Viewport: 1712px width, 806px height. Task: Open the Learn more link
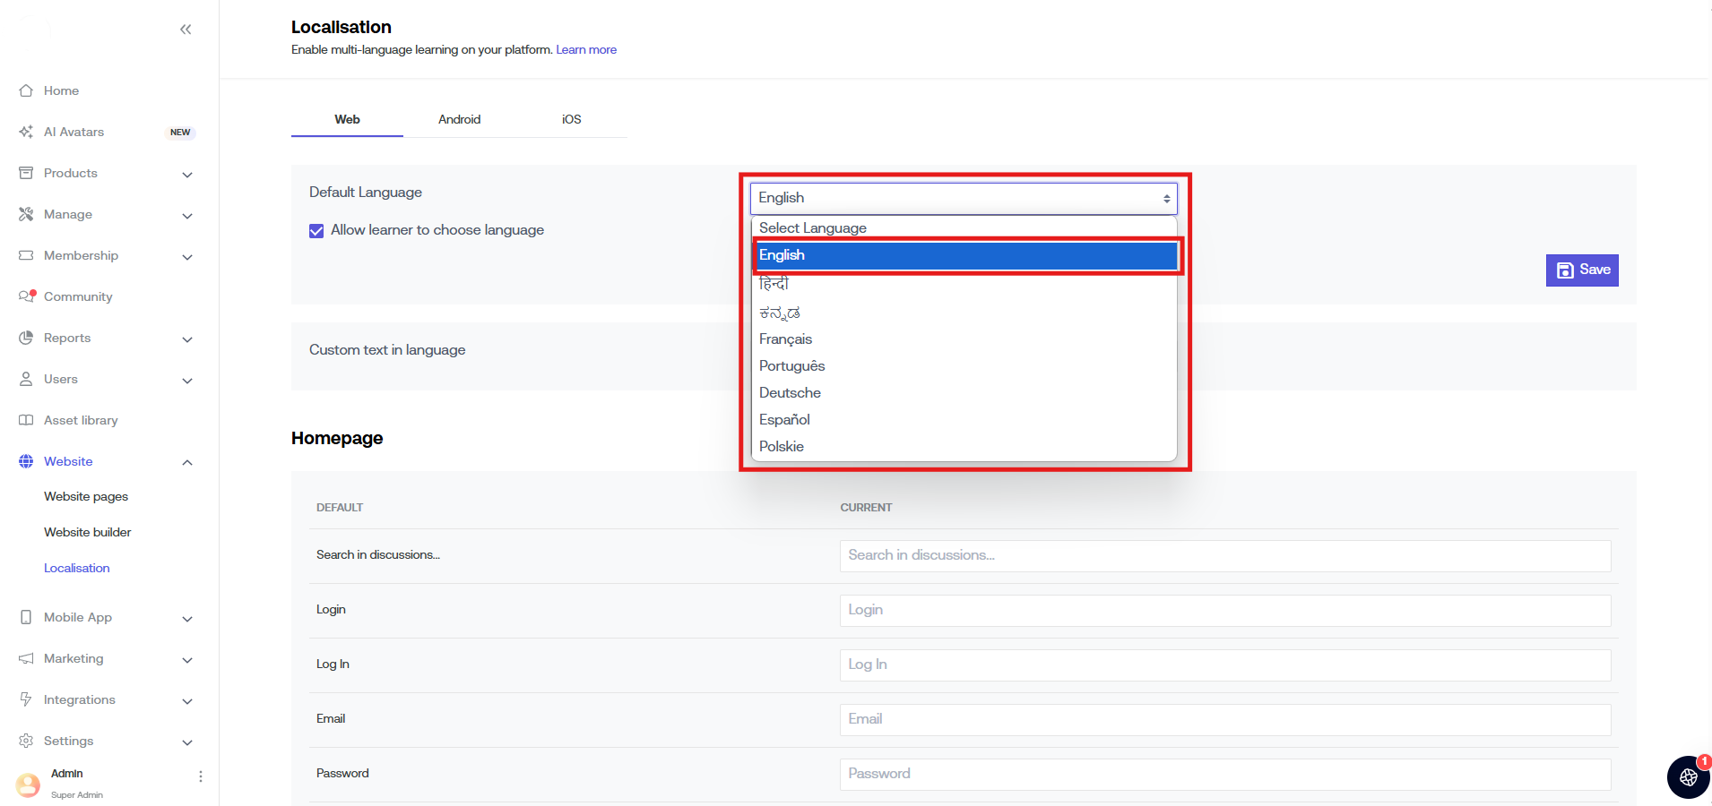(x=586, y=50)
